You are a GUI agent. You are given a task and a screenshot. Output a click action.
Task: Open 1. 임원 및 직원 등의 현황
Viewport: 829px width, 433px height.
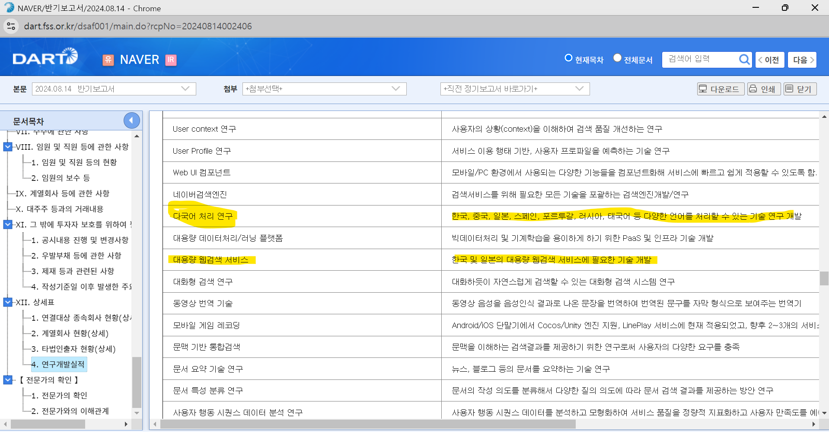pyautogui.click(x=74, y=162)
